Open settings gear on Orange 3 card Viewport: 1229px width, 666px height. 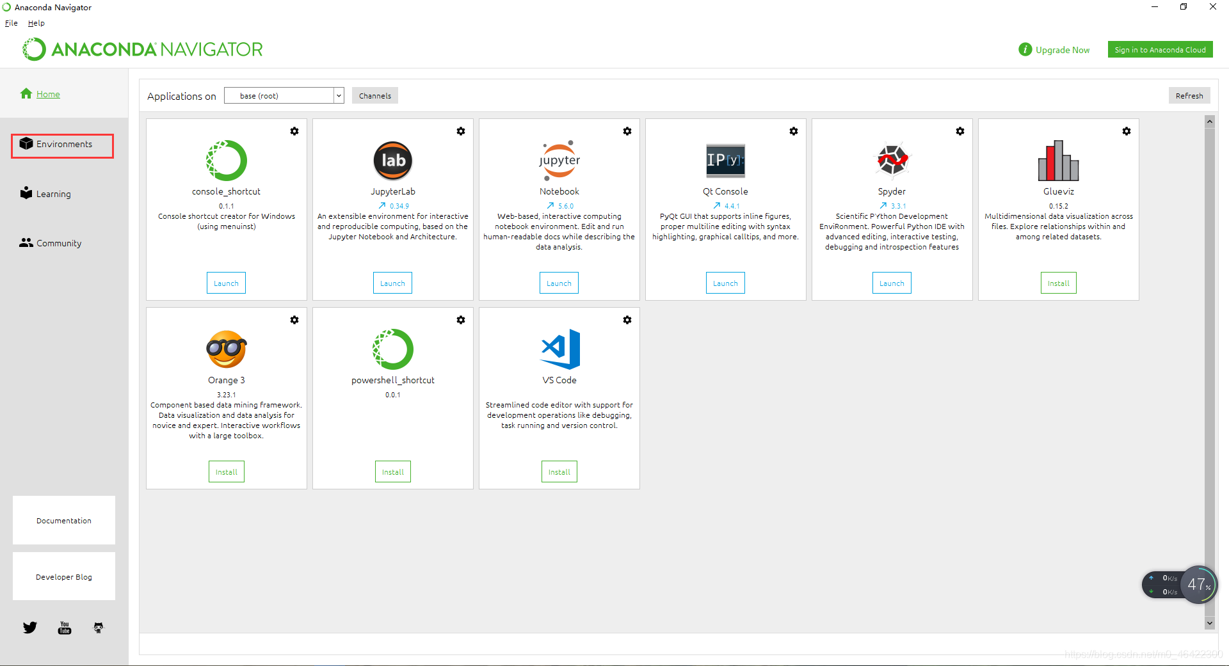pos(294,320)
